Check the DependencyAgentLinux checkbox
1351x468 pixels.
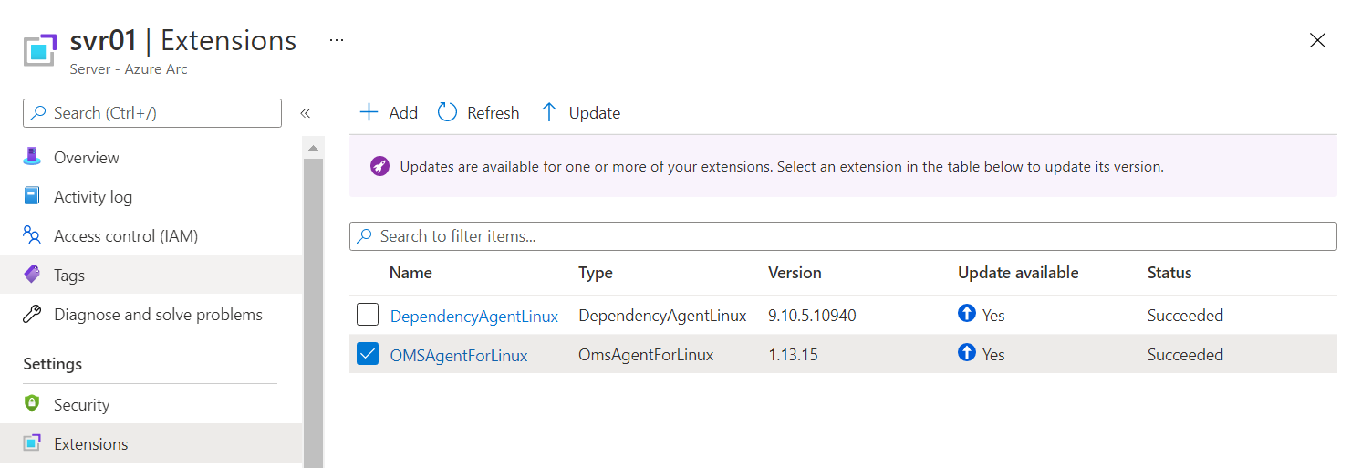click(368, 316)
